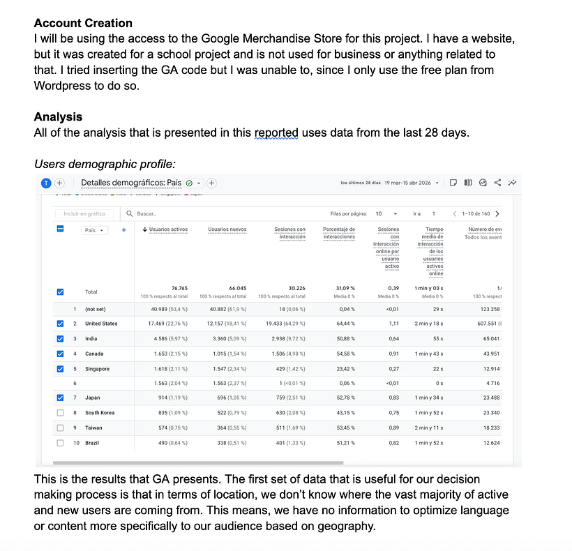572x551 pixels.
Task: Sort by Usuarios activos column header
Action: pos(165,229)
